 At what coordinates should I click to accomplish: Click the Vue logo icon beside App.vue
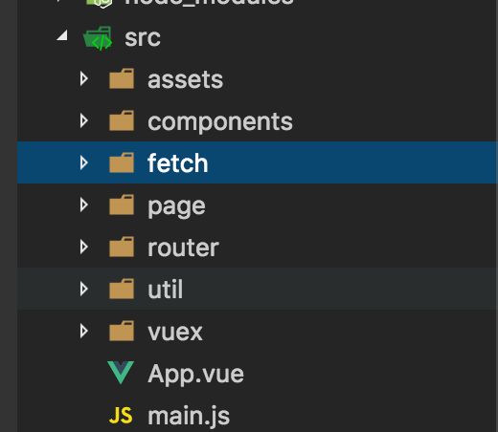pyautogui.click(x=121, y=373)
